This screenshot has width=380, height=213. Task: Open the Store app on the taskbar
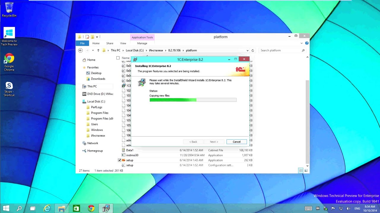click(x=76, y=209)
